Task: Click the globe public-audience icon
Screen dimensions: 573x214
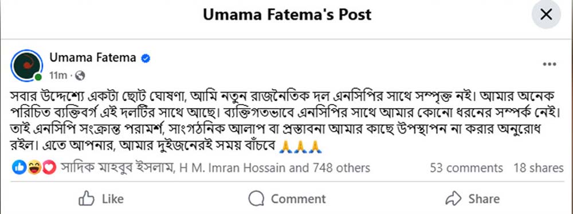Action: pyautogui.click(x=80, y=76)
